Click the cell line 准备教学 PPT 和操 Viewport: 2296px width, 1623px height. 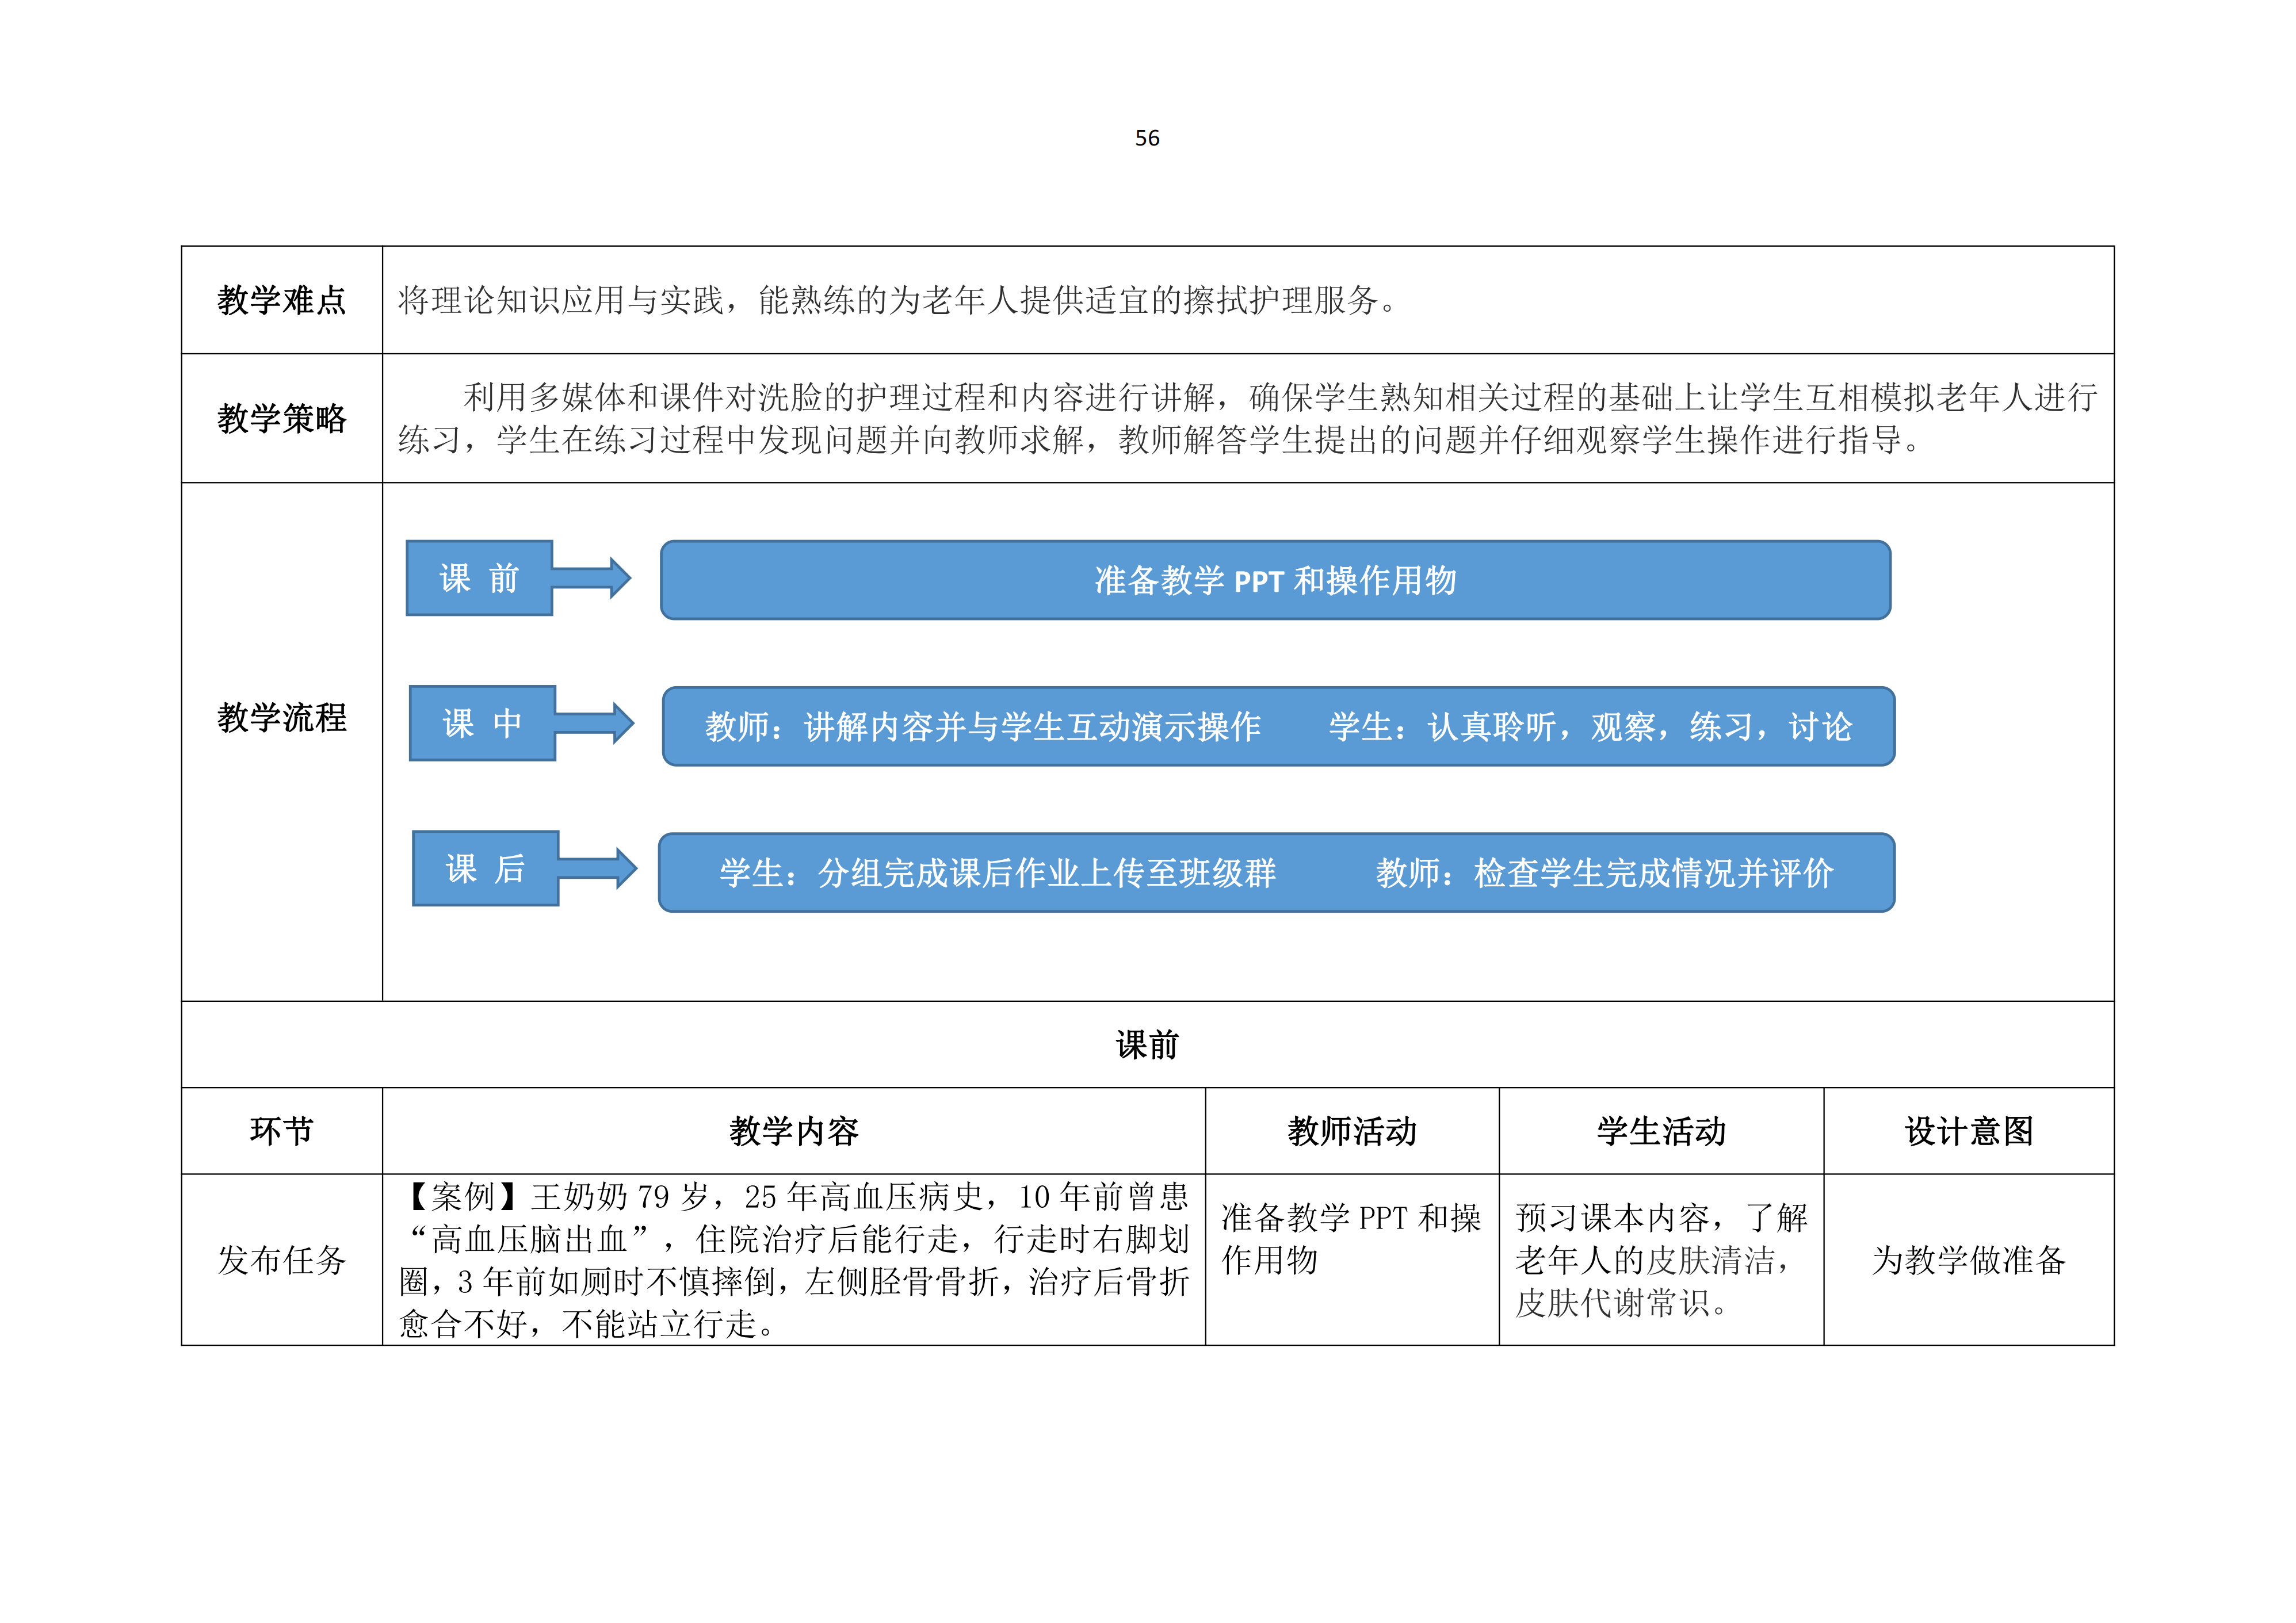(1351, 1218)
